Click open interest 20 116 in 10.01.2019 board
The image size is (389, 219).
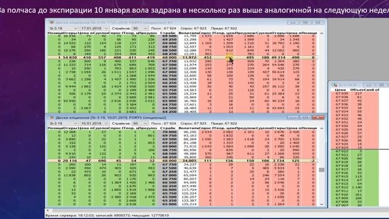tap(69, 161)
